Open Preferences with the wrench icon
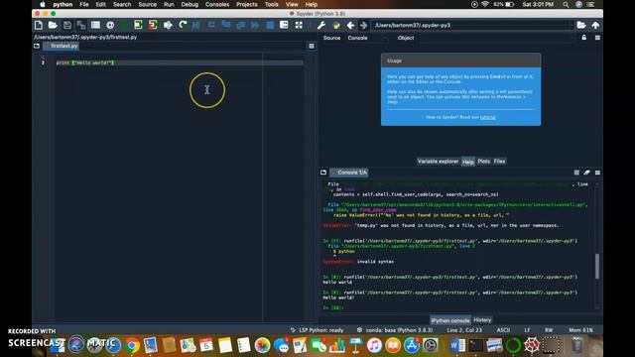Screen dimensions: 635x357 (x=321, y=25)
